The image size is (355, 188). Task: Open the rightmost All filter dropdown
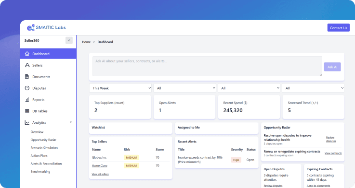[x=313, y=88]
